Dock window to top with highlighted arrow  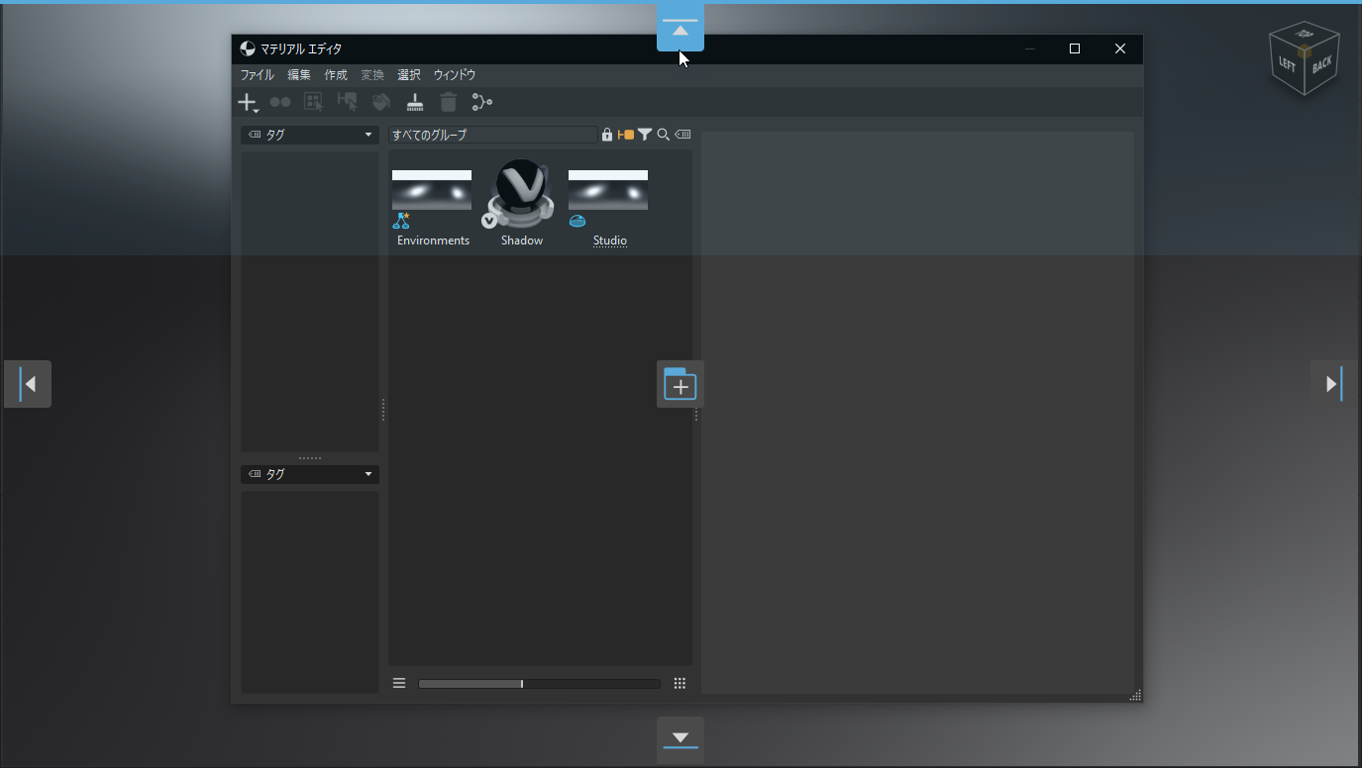coord(681,28)
